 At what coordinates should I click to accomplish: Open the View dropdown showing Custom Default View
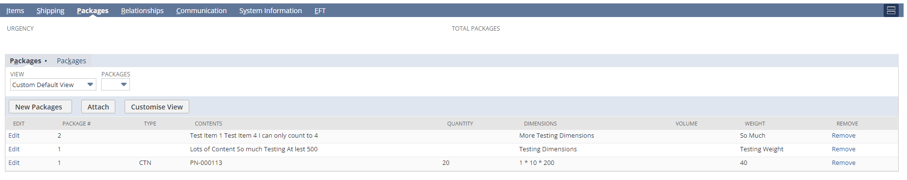click(53, 85)
